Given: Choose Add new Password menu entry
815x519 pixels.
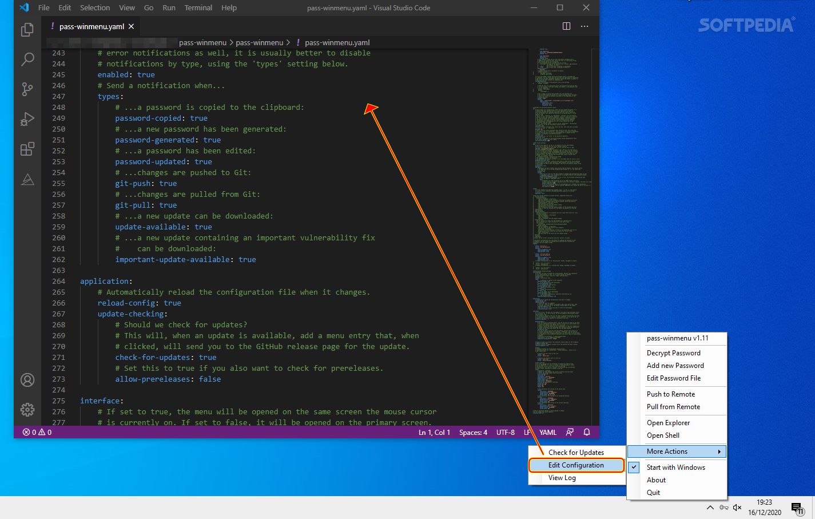Looking at the screenshot, I should (x=677, y=366).
